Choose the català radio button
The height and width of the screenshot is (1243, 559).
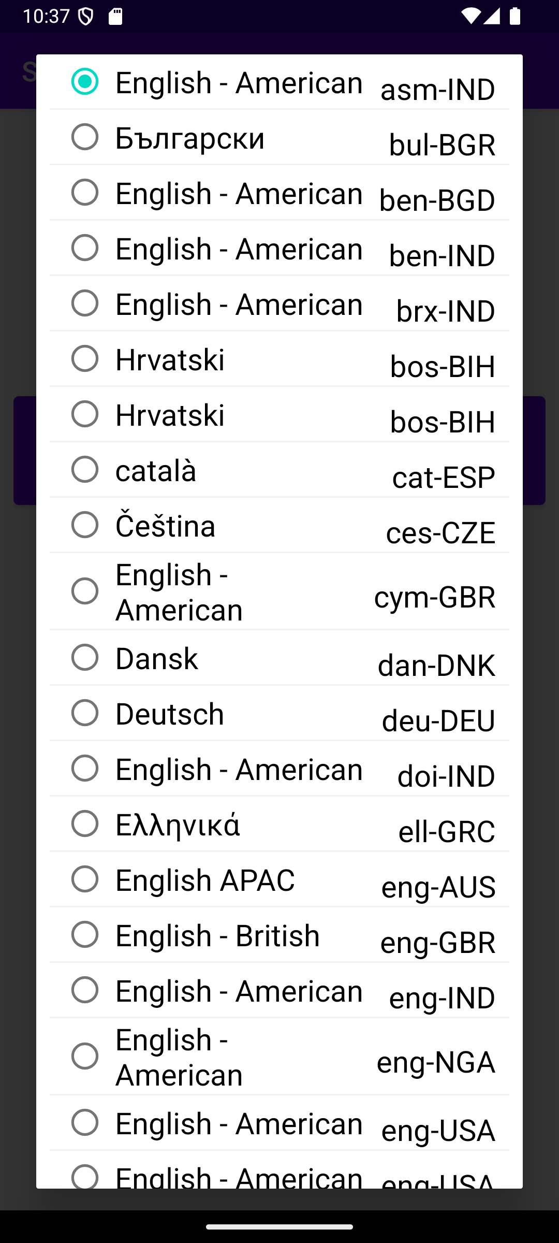(x=85, y=470)
